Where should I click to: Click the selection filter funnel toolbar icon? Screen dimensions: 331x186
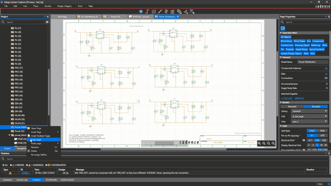[x=192, y=12]
